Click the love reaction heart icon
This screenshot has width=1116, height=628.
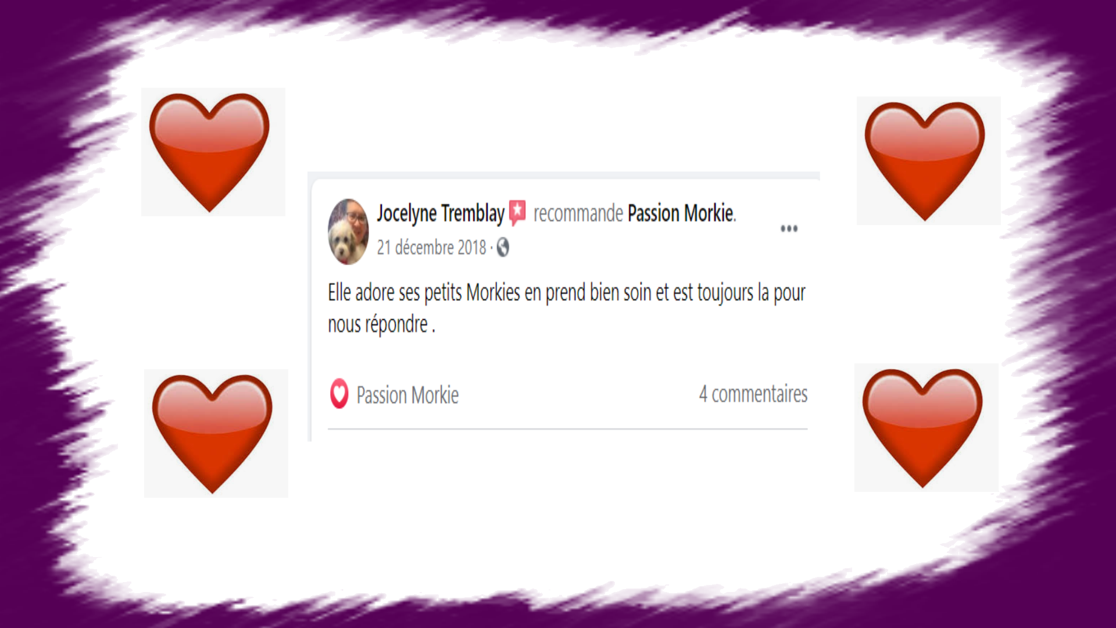click(x=339, y=394)
